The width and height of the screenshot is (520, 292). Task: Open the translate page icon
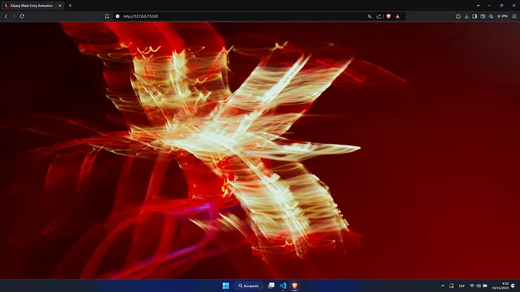coord(370,16)
